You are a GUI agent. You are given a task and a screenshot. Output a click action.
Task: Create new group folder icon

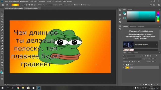click(x=152, y=84)
